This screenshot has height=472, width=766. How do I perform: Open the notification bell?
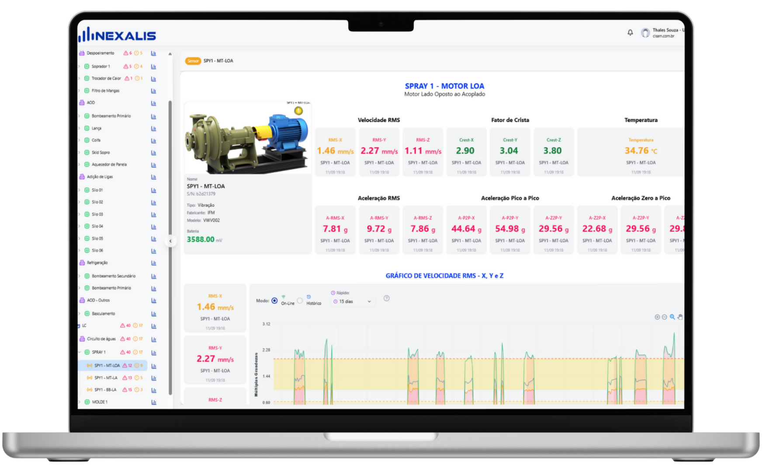pyautogui.click(x=630, y=33)
